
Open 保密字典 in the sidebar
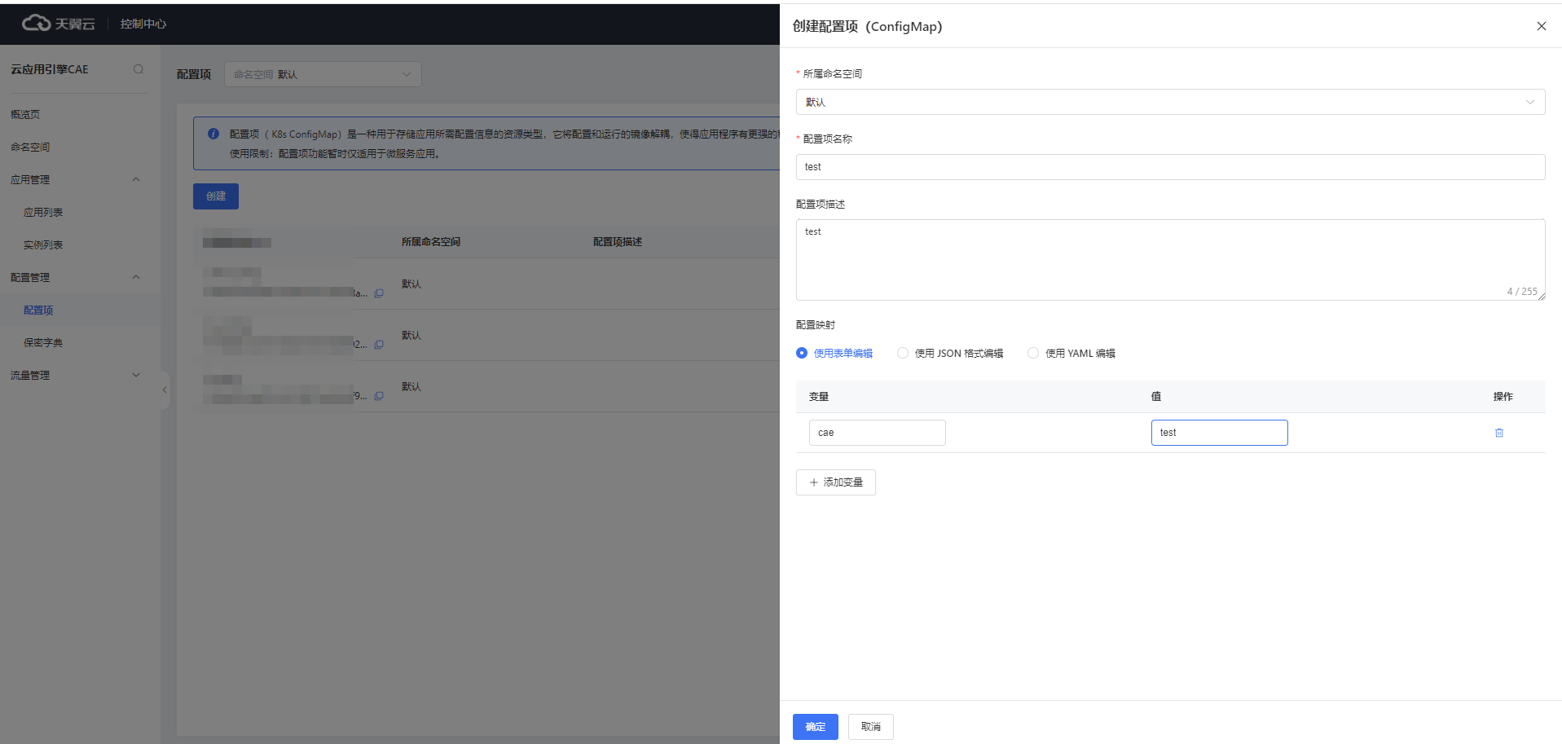[x=43, y=343]
